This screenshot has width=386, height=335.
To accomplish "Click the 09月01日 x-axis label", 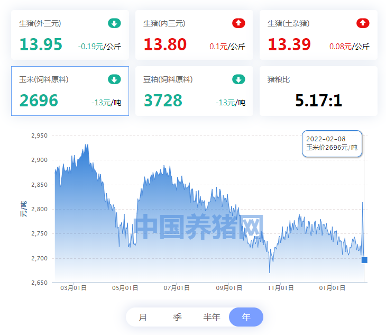I will pyautogui.click(x=229, y=288).
